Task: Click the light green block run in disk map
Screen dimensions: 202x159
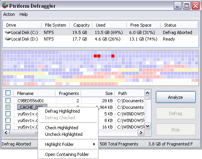Action: click(x=47, y=77)
